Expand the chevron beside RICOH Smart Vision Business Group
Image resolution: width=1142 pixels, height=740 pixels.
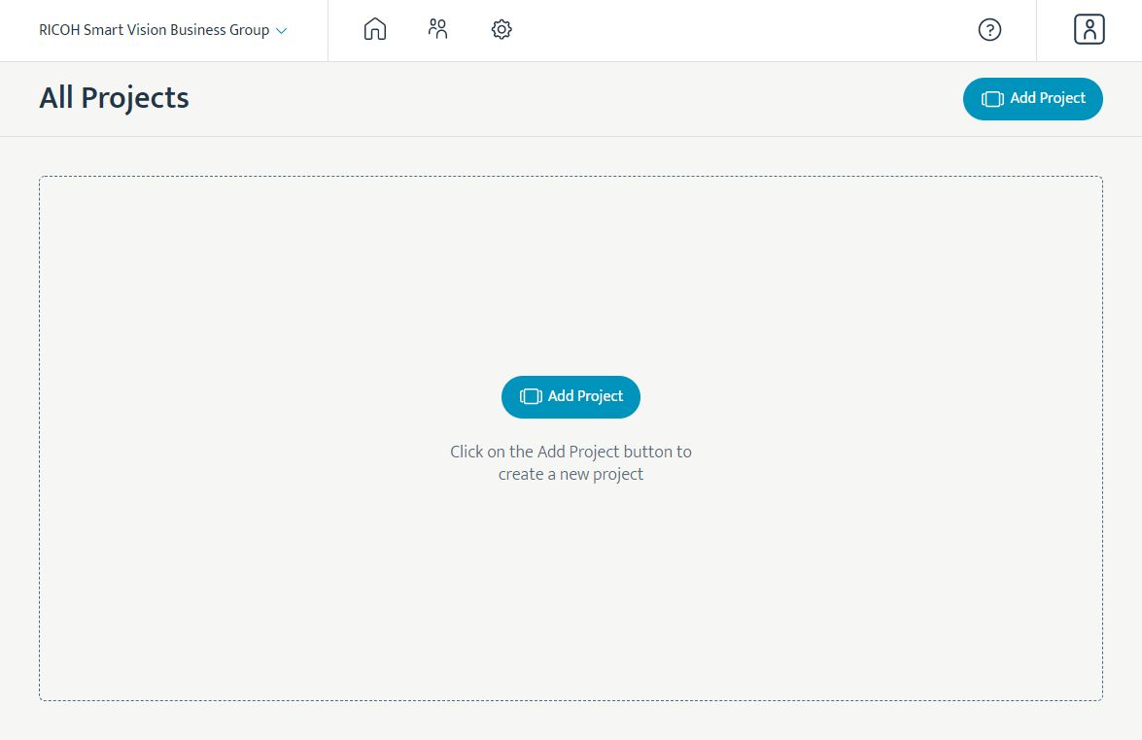pos(282,31)
